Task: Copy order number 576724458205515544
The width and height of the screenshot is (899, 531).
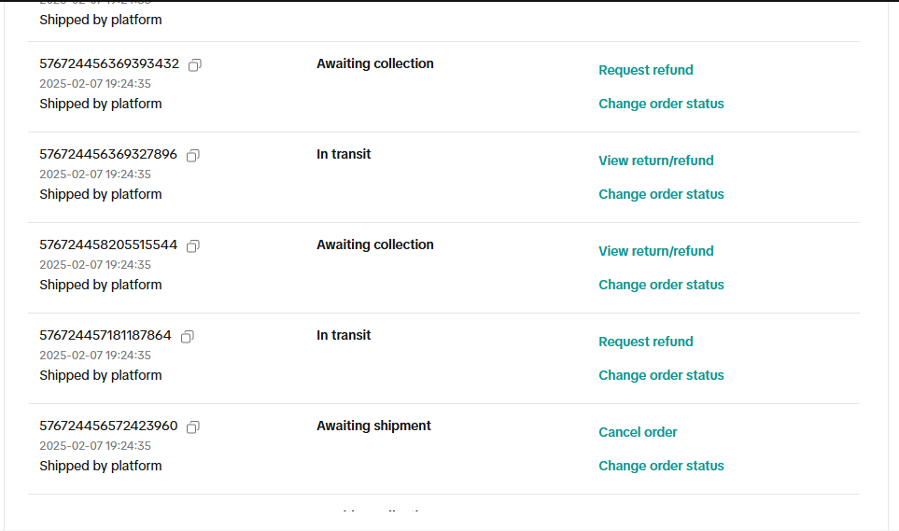Action: click(x=192, y=246)
